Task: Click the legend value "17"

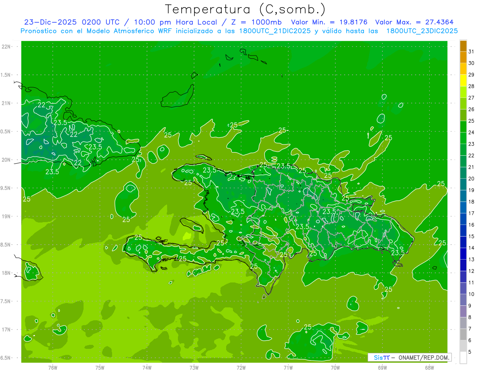Action: (x=472, y=213)
